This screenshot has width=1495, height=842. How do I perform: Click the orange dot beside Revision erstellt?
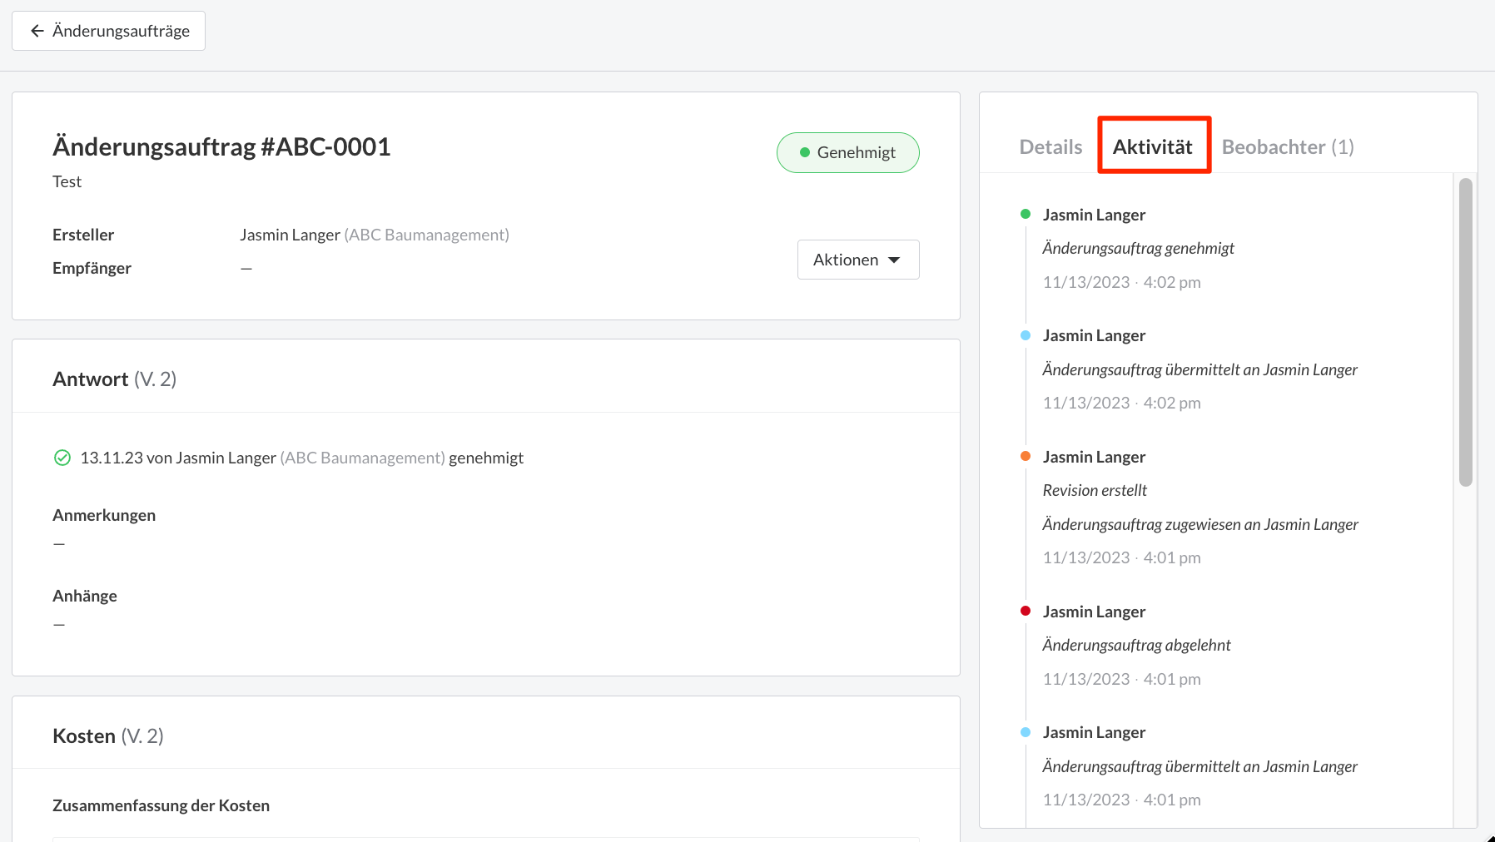pos(1026,457)
